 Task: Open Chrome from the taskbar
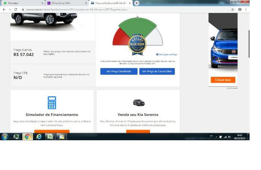(28, 137)
